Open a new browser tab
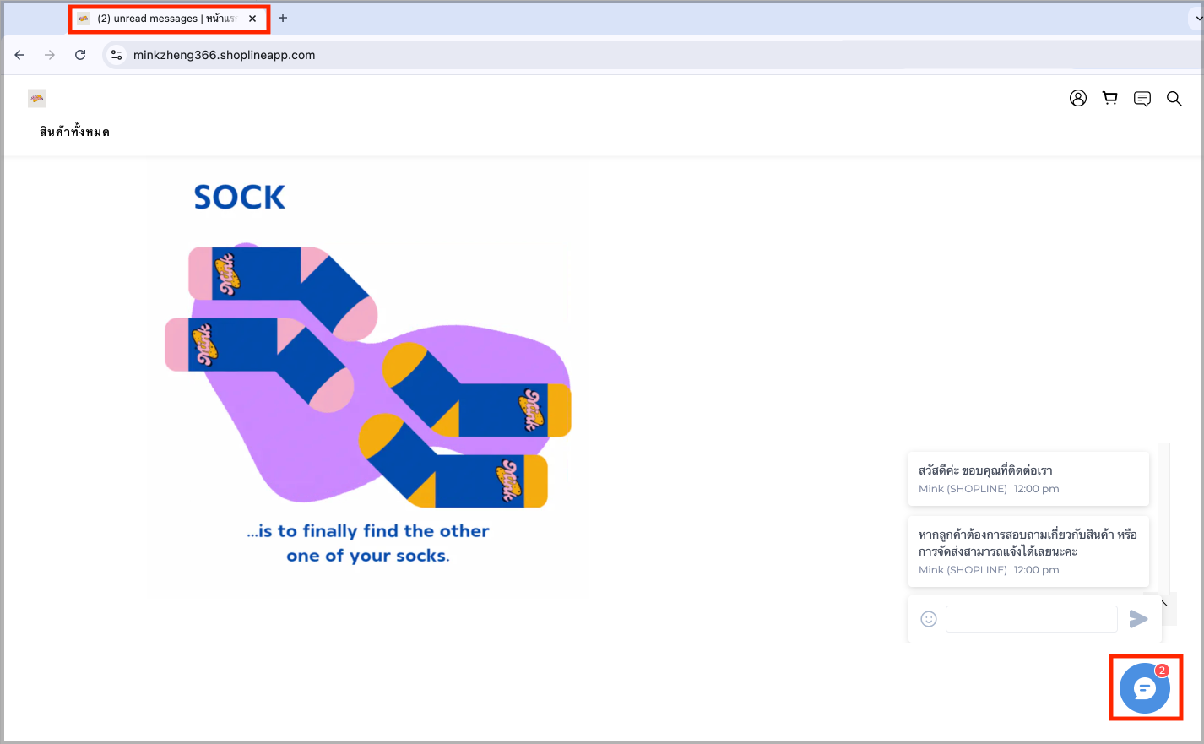The height and width of the screenshot is (744, 1204). 283,18
